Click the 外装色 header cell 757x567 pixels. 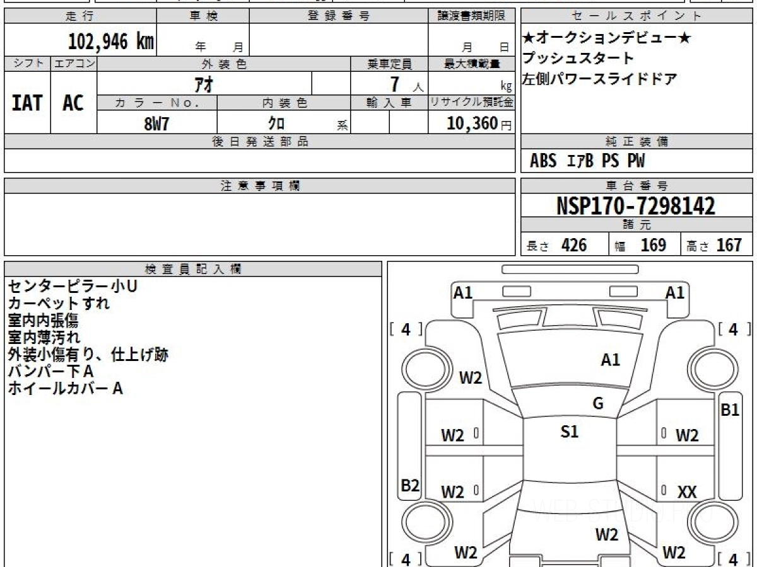tap(224, 64)
